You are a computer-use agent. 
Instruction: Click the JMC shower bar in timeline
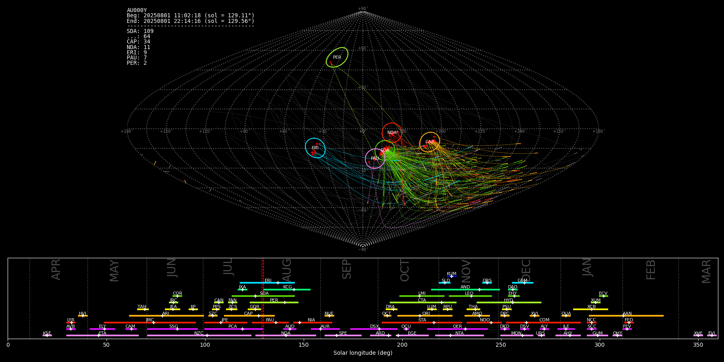pyautogui.click(x=150, y=323)
